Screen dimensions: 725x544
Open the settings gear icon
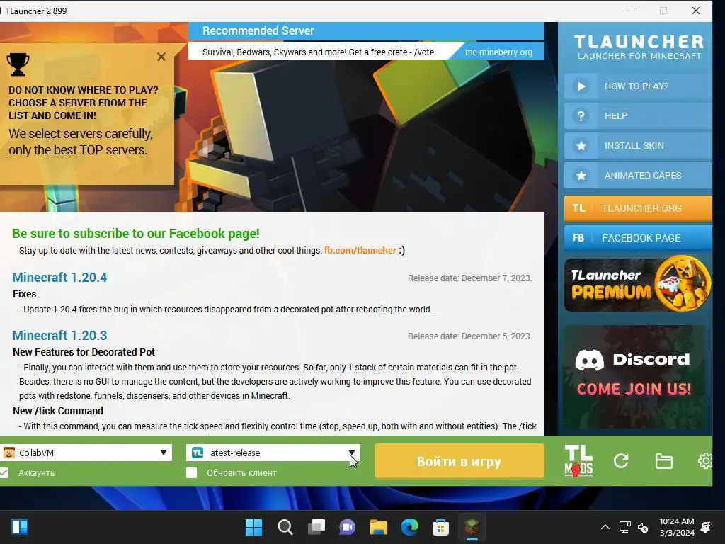(x=704, y=460)
